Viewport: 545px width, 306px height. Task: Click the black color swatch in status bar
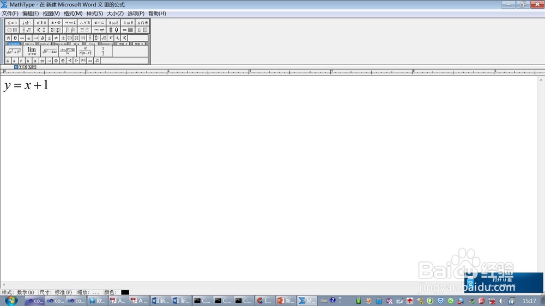[125, 292]
